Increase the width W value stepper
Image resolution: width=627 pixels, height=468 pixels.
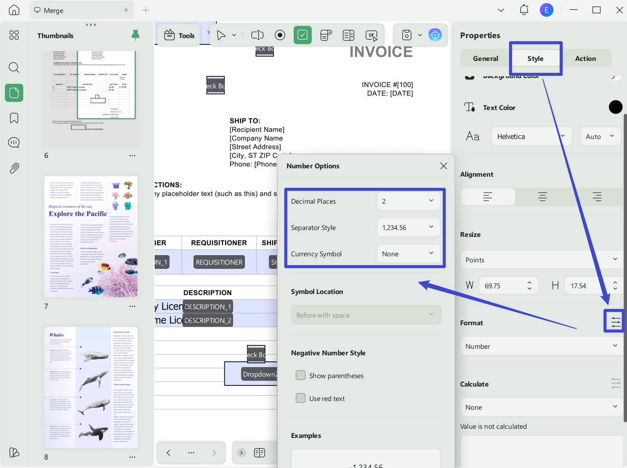click(529, 282)
